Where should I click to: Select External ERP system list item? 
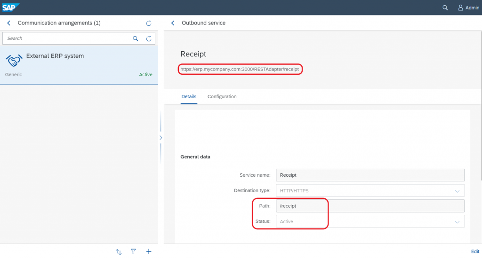[79, 65]
